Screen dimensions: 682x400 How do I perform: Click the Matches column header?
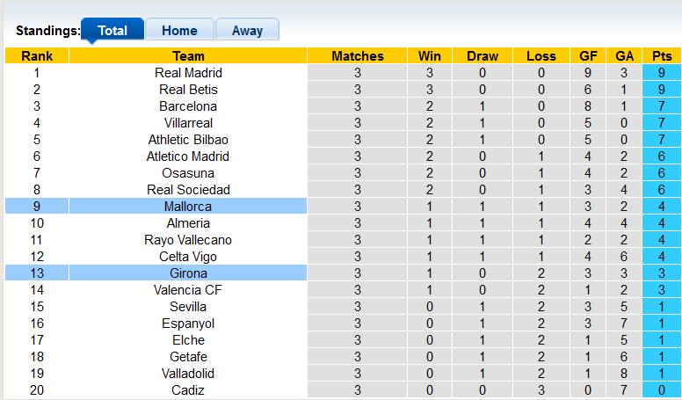[357, 56]
